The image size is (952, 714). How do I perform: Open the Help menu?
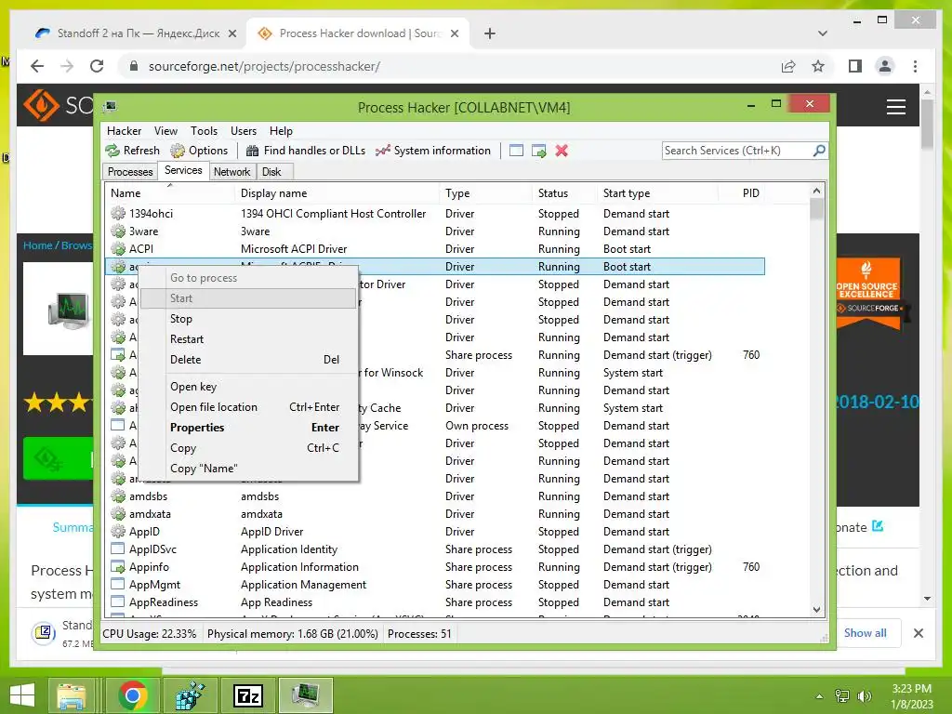click(x=281, y=130)
